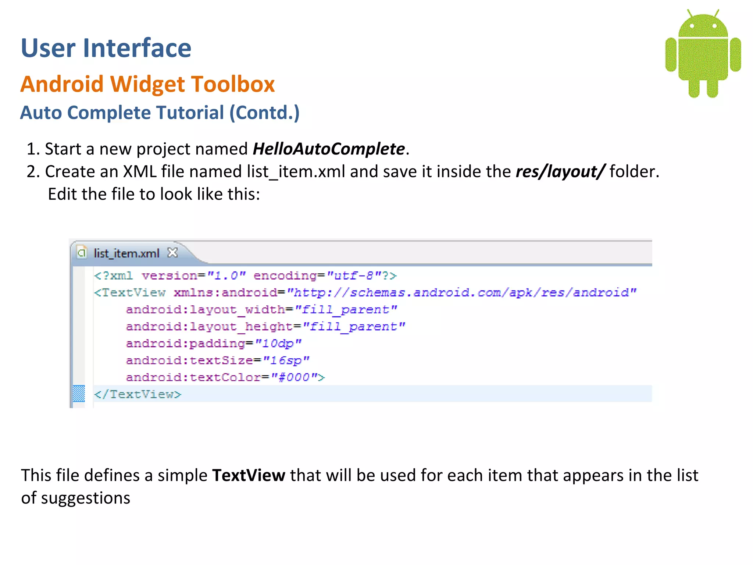753x565 pixels.
Task: Click the bold TextView word in description
Action: [x=249, y=475]
